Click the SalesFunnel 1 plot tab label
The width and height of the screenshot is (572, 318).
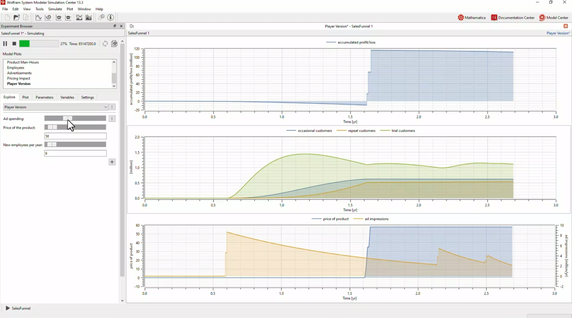(139, 33)
